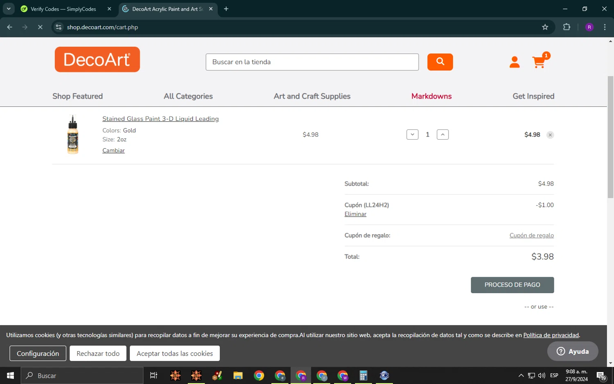Click the product bottle thumbnail
This screenshot has width=614, height=384.
click(x=73, y=135)
